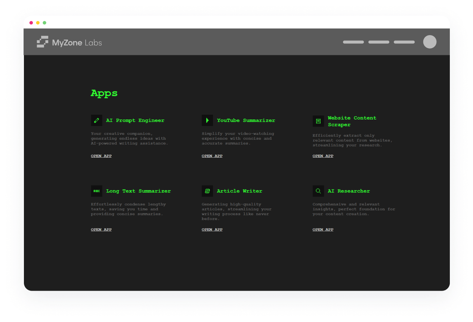The image size is (473, 322).
Task: Open App under AI Prompt Engineer
Action: pyautogui.click(x=101, y=156)
